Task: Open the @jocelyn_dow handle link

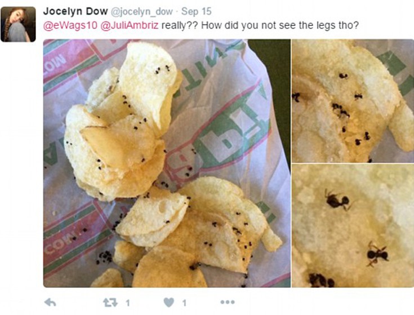Action: click(x=141, y=12)
